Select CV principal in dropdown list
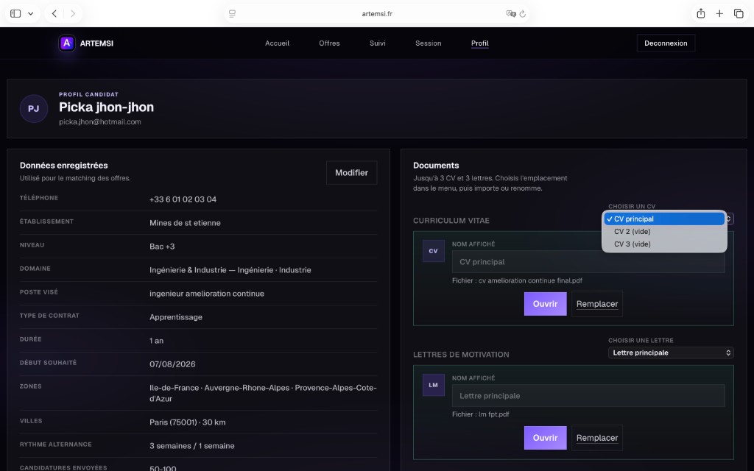754x471 pixels. click(x=664, y=219)
